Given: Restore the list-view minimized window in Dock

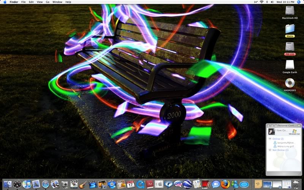Looking at the screenshot, I should 287,184.
